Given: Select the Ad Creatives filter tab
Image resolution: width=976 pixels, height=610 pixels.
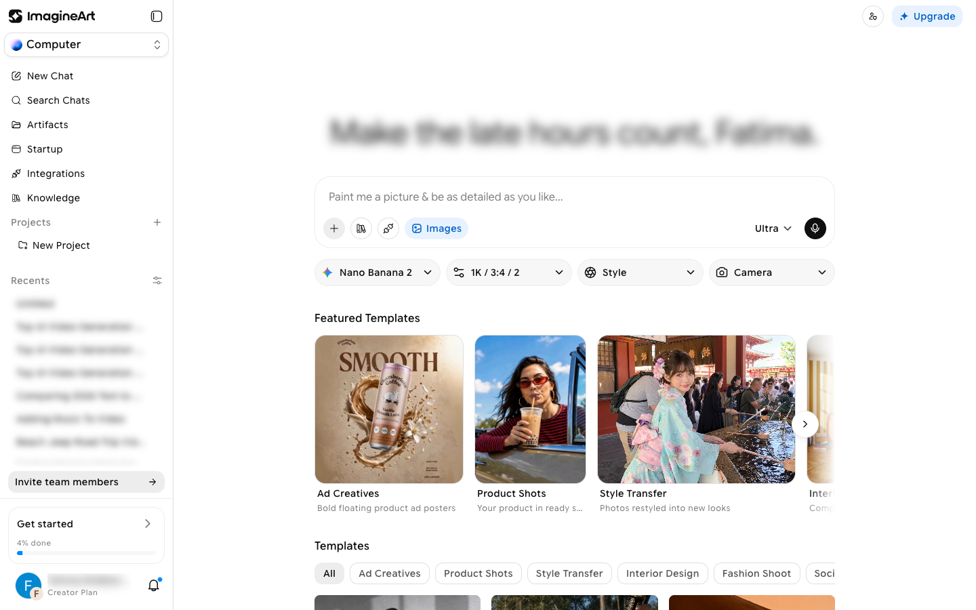Looking at the screenshot, I should tap(390, 573).
